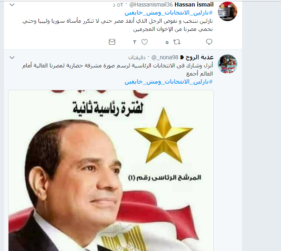
Task: Like Hassan ismail's tweet with heart icon
Action: click(x=145, y=42)
